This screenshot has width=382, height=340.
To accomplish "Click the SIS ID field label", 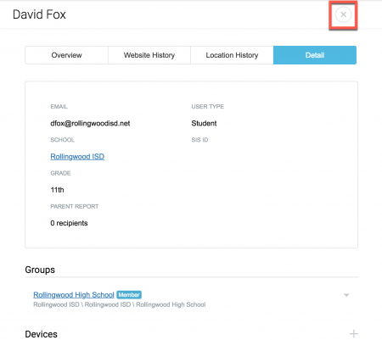I will tap(199, 140).
